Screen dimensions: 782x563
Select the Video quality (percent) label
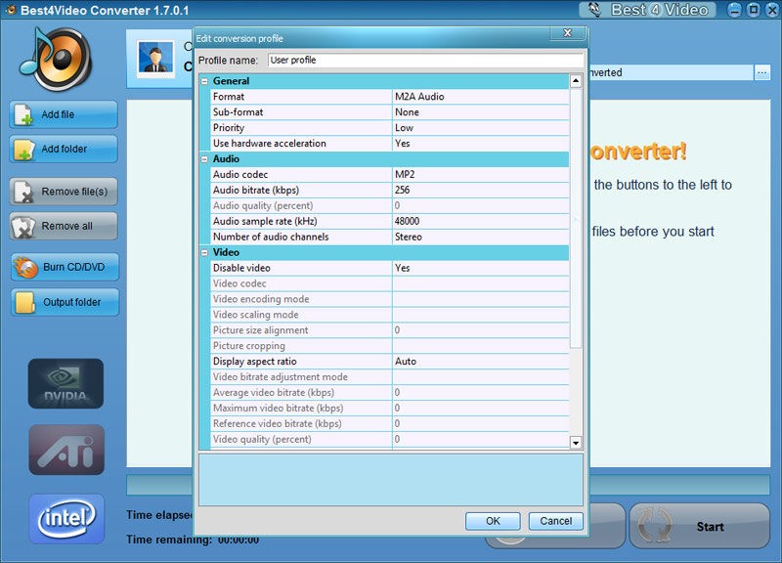pyautogui.click(x=262, y=439)
